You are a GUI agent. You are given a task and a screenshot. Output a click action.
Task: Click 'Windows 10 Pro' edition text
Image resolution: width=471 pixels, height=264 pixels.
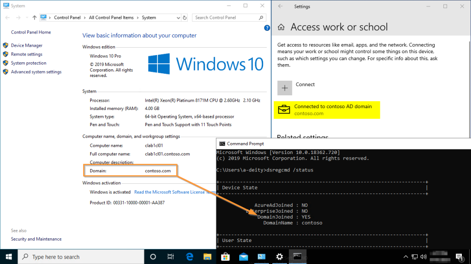(105, 56)
